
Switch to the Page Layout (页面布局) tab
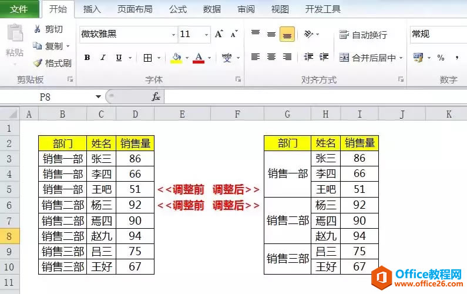tap(135, 9)
